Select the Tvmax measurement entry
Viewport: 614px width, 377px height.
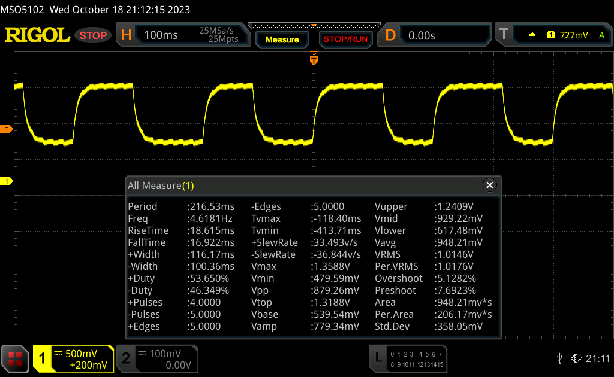(306, 218)
